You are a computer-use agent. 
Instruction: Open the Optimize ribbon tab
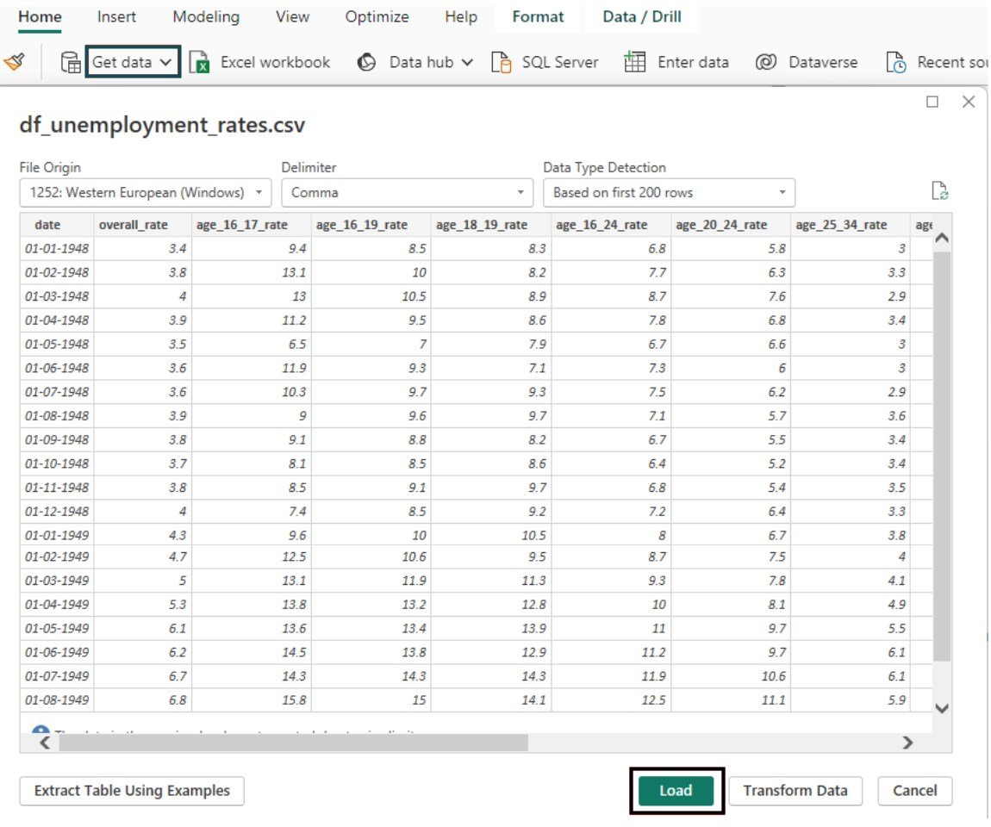tap(377, 16)
